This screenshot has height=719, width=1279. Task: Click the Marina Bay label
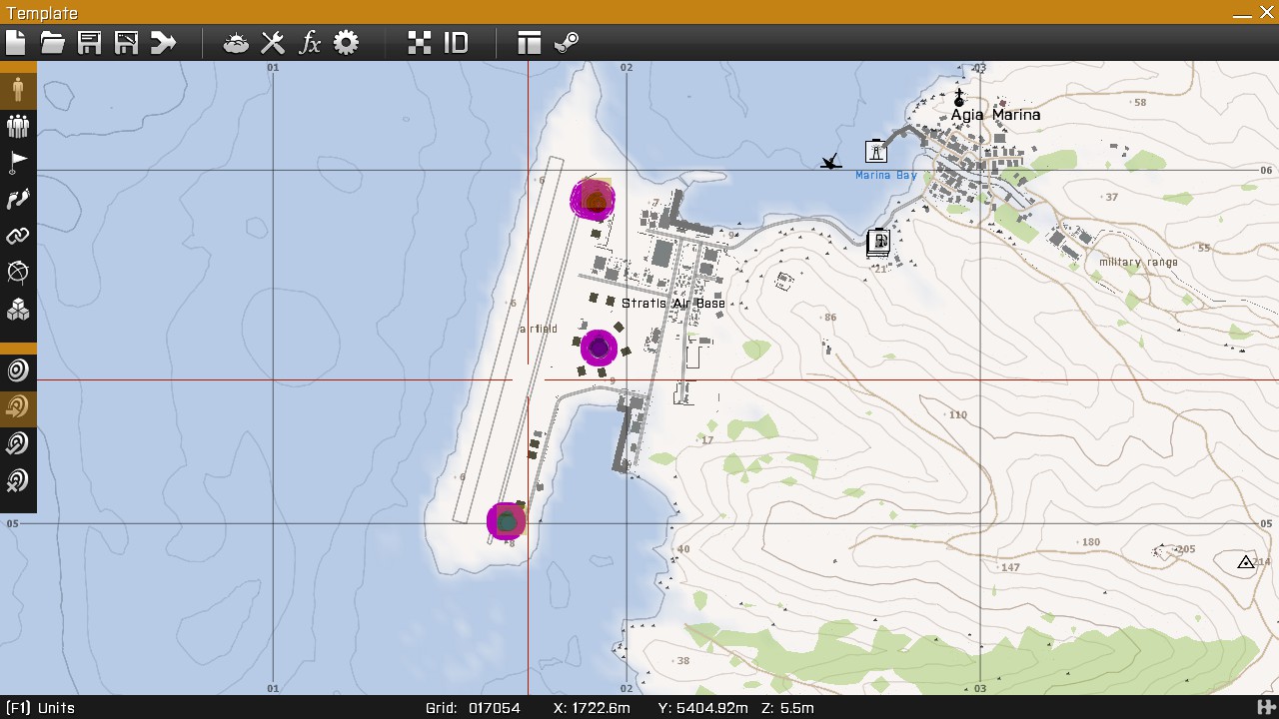click(886, 176)
